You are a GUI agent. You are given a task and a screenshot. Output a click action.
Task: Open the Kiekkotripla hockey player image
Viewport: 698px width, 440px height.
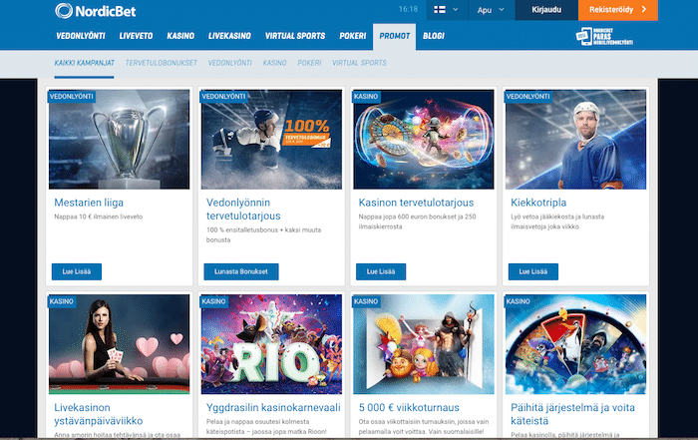(576, 140)
